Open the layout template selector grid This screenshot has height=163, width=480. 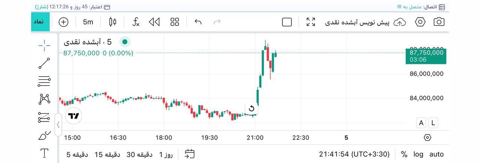tap(175, 22)
